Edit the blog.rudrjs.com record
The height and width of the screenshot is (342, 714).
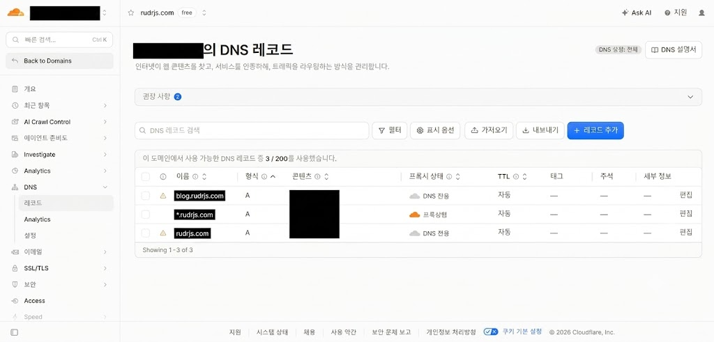pyautogui.click(x=686, y=195)
